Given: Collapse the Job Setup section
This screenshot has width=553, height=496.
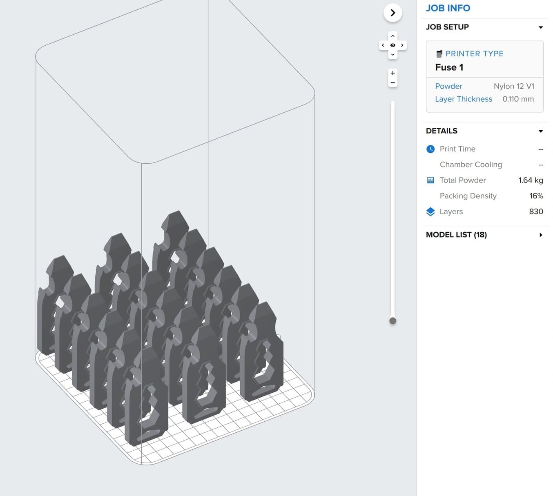Looking at the screenshot, I should [x=540, y=27].
